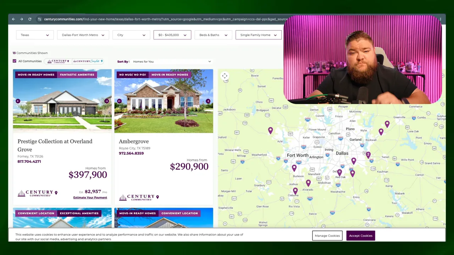Click the browser forward arrow
Image resolution: width=454 pixels, height=255 pixels.
click(22, 19)
